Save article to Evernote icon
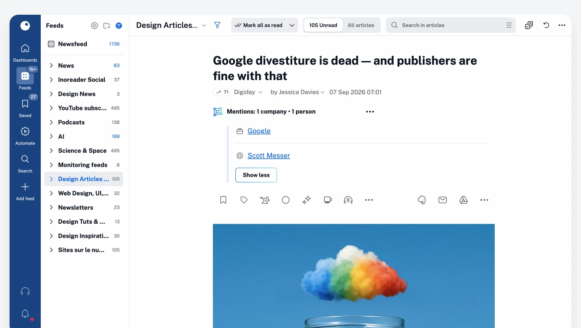Viewport: 581px width, 328px height. pyautogui.click(x=421, y=200)
